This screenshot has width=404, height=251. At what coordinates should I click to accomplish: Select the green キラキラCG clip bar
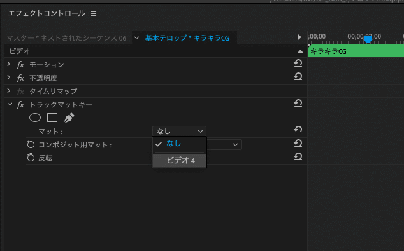tap(356, 51)
